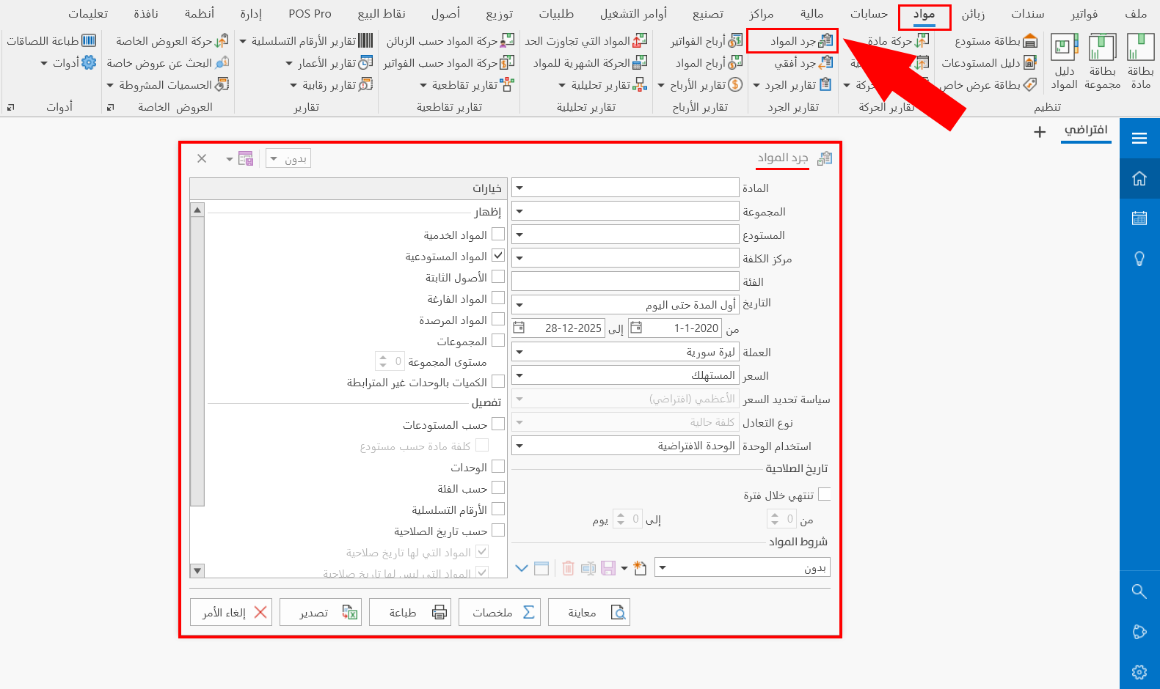Image resolution: width=1160 pixels, height=689 pixels.
Task: Click the lightbulb icon in sidebar
Action: (x=1139, y=258)
